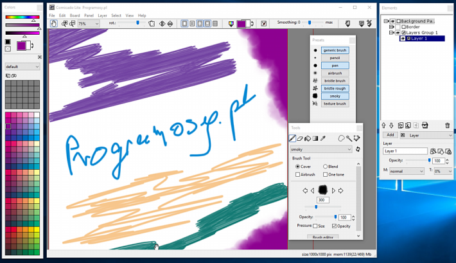
Task: Choose the generic brush preset
Action: point(335,50)
